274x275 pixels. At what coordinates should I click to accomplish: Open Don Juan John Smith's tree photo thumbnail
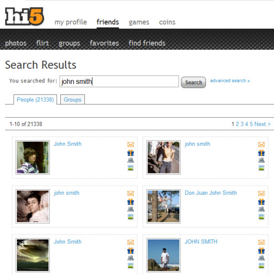(x=163, y=206)
